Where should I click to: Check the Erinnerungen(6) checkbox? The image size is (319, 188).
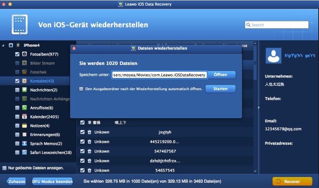[x=17, y=135]
